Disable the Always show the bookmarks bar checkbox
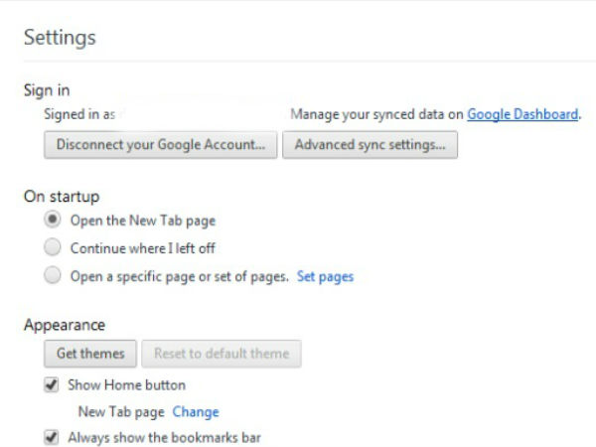This screenshot has width=596, height=447. [x=52, y=437]
